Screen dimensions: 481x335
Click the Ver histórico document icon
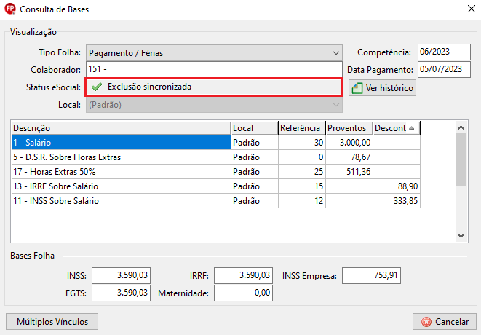pos(357,88)
